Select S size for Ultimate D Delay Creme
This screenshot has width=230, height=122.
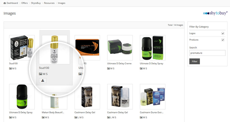click(114, 69)
